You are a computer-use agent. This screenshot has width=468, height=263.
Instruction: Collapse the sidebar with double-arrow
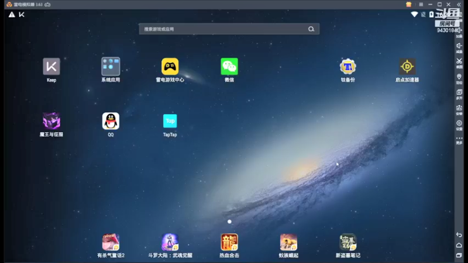pos(459,5)
